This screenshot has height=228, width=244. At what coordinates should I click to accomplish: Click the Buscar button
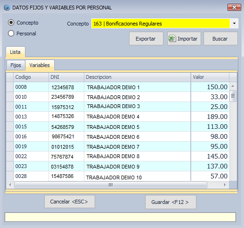click(x=220, y=39)
